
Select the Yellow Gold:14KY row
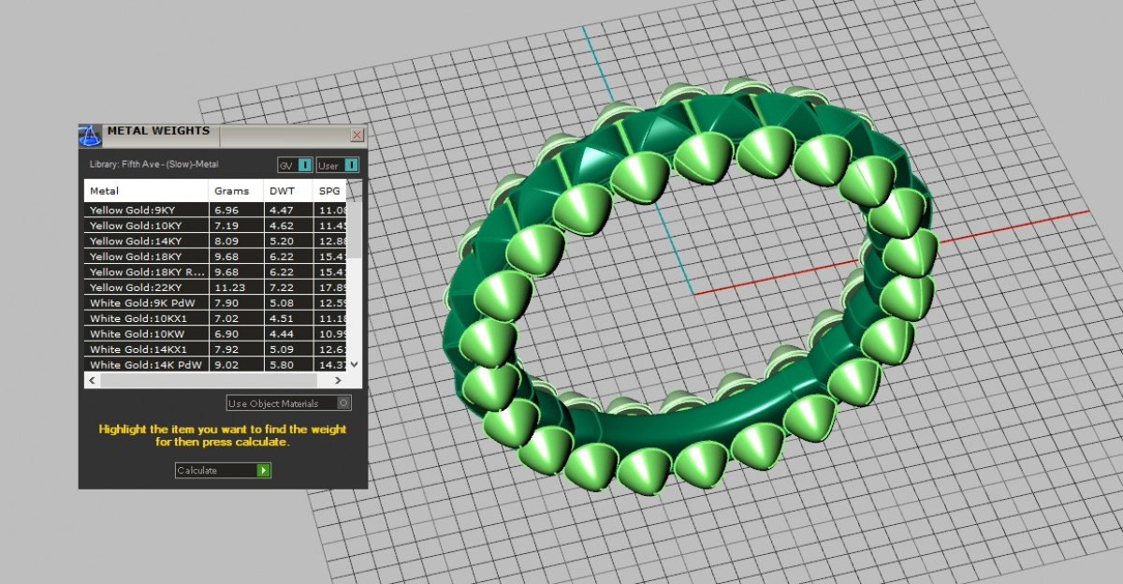(x=145, y=241)
